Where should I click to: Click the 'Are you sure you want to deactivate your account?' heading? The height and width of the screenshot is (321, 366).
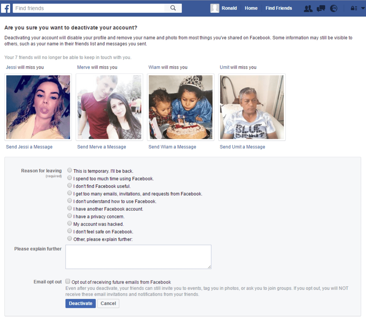[71, 27]
